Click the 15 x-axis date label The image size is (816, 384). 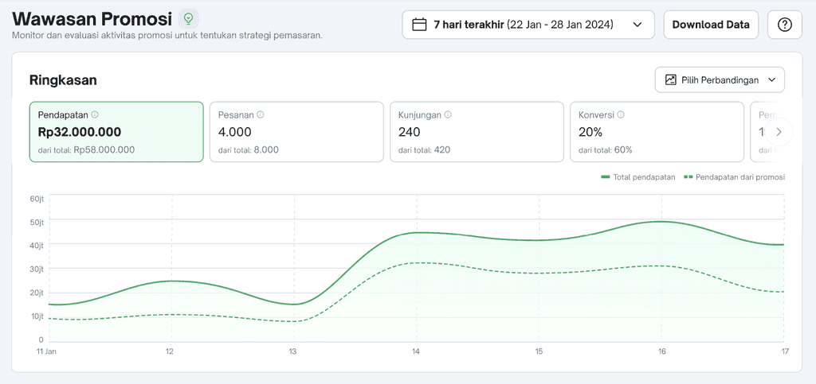pyautogui.click(x=539, y=351)
